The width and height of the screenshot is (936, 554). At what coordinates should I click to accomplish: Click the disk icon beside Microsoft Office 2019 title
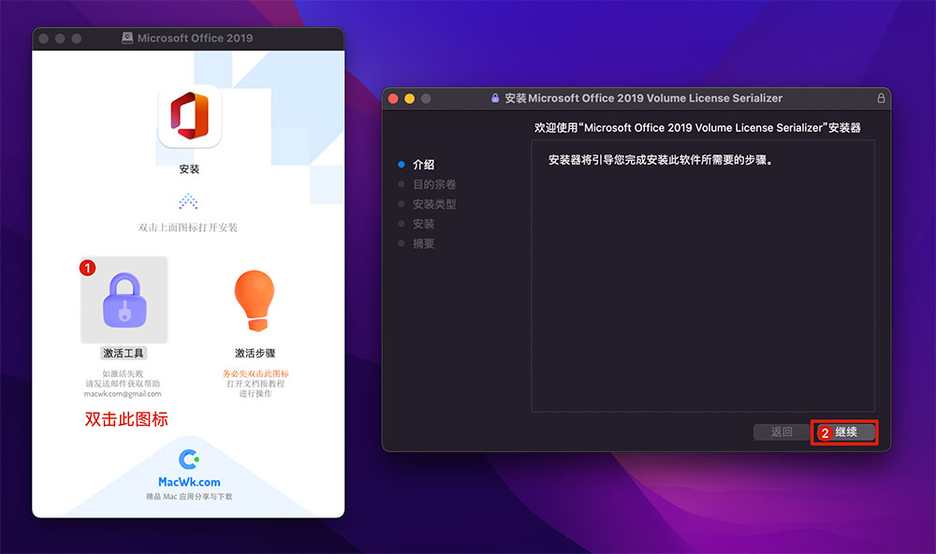coord(127,38)
